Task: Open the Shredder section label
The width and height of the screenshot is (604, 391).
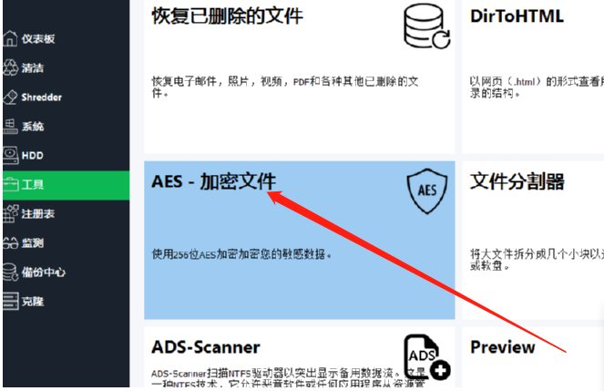Action: coord(42,98)
